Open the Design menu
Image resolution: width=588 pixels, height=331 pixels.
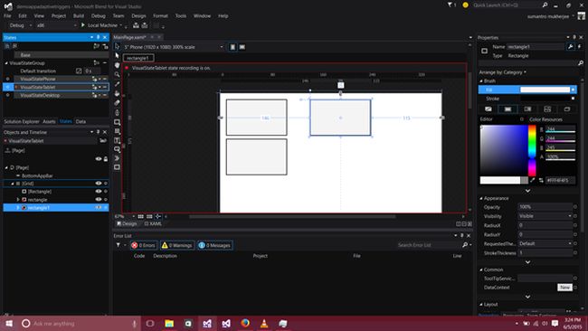(x=138, y=15)
